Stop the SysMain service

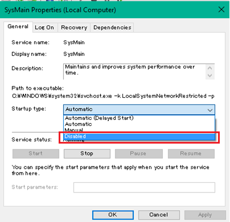click(x=87, y=153)
